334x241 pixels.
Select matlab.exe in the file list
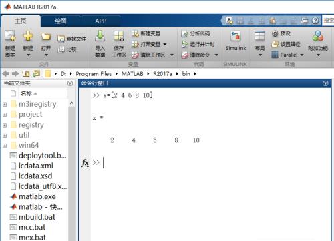[x=37, y=196]
